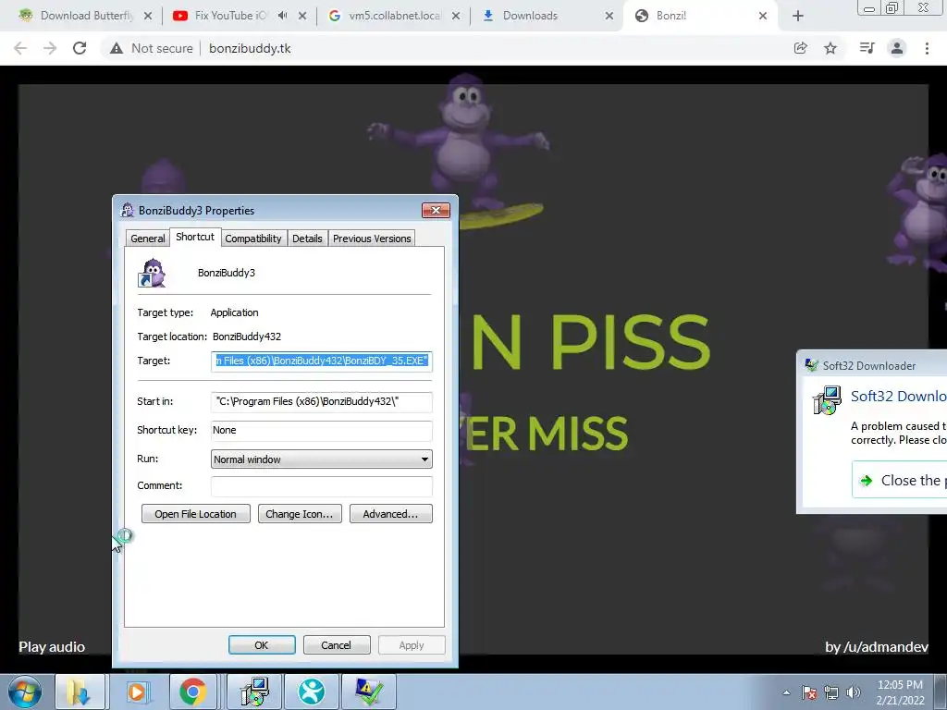
Task: Go forward in browser history
Action: click(50, 48)
